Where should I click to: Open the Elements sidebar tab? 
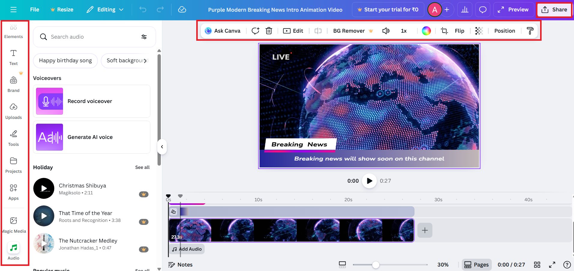[x=14, y=31]
